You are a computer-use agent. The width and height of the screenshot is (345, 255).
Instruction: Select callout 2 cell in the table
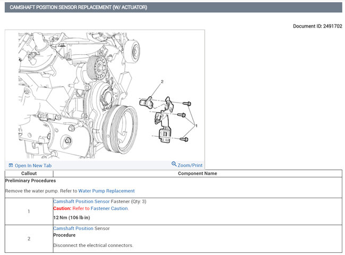pos(29,239)
